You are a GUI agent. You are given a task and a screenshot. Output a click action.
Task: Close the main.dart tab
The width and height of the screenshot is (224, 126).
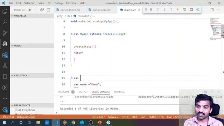pyautogui.click(x=139, y=10)
